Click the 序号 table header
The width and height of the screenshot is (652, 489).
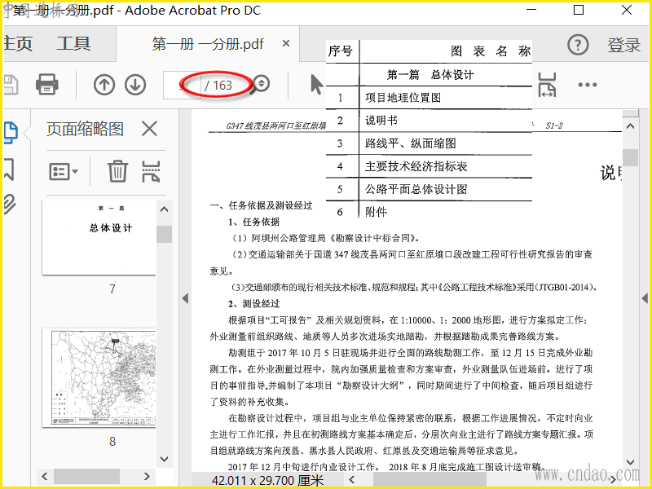pos(340,51)
